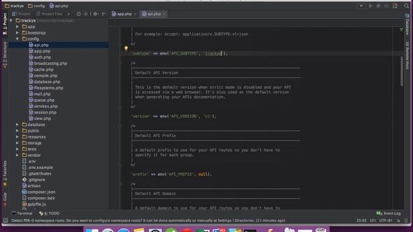Viewport: 413px width, 232px height.
Task: Collapse the config folder
Action: click(x=17, y=39)
